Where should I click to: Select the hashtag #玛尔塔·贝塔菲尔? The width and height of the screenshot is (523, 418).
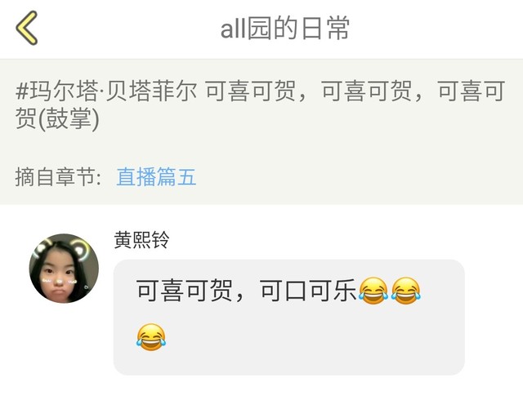click(x=106, y=91)
